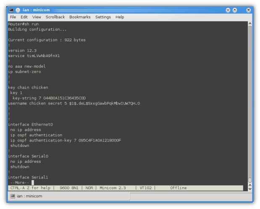Select the 'ian : minicom' tab

point(69,196)
